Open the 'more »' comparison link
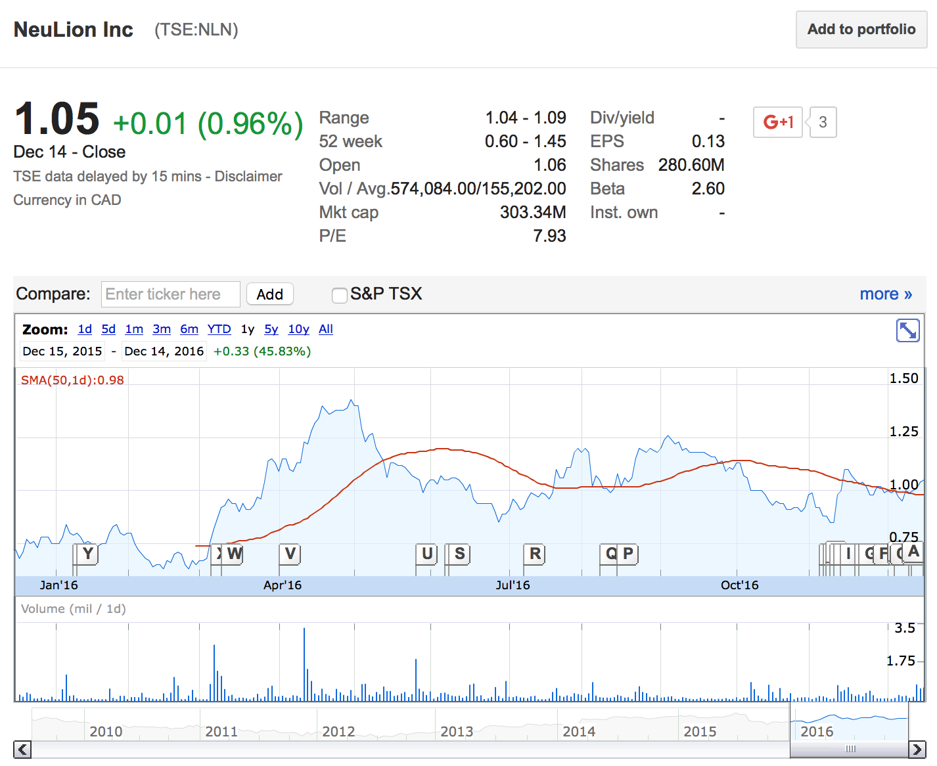 click(x=886, y=294)
